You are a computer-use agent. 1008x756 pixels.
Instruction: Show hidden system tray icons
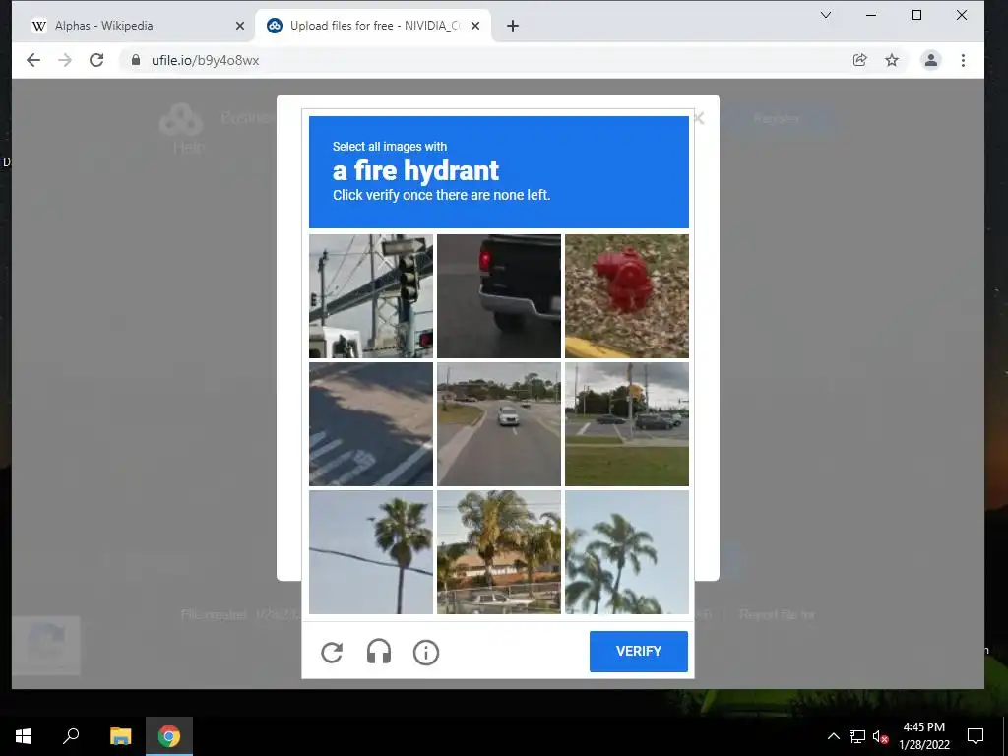point(833,736)
